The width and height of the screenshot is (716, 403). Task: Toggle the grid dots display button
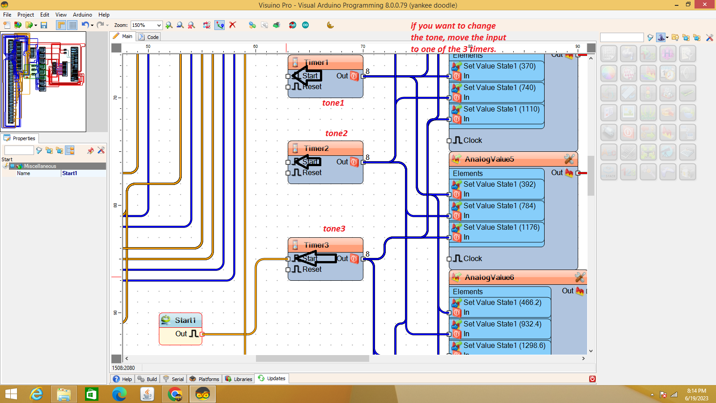tap(72, 25)
